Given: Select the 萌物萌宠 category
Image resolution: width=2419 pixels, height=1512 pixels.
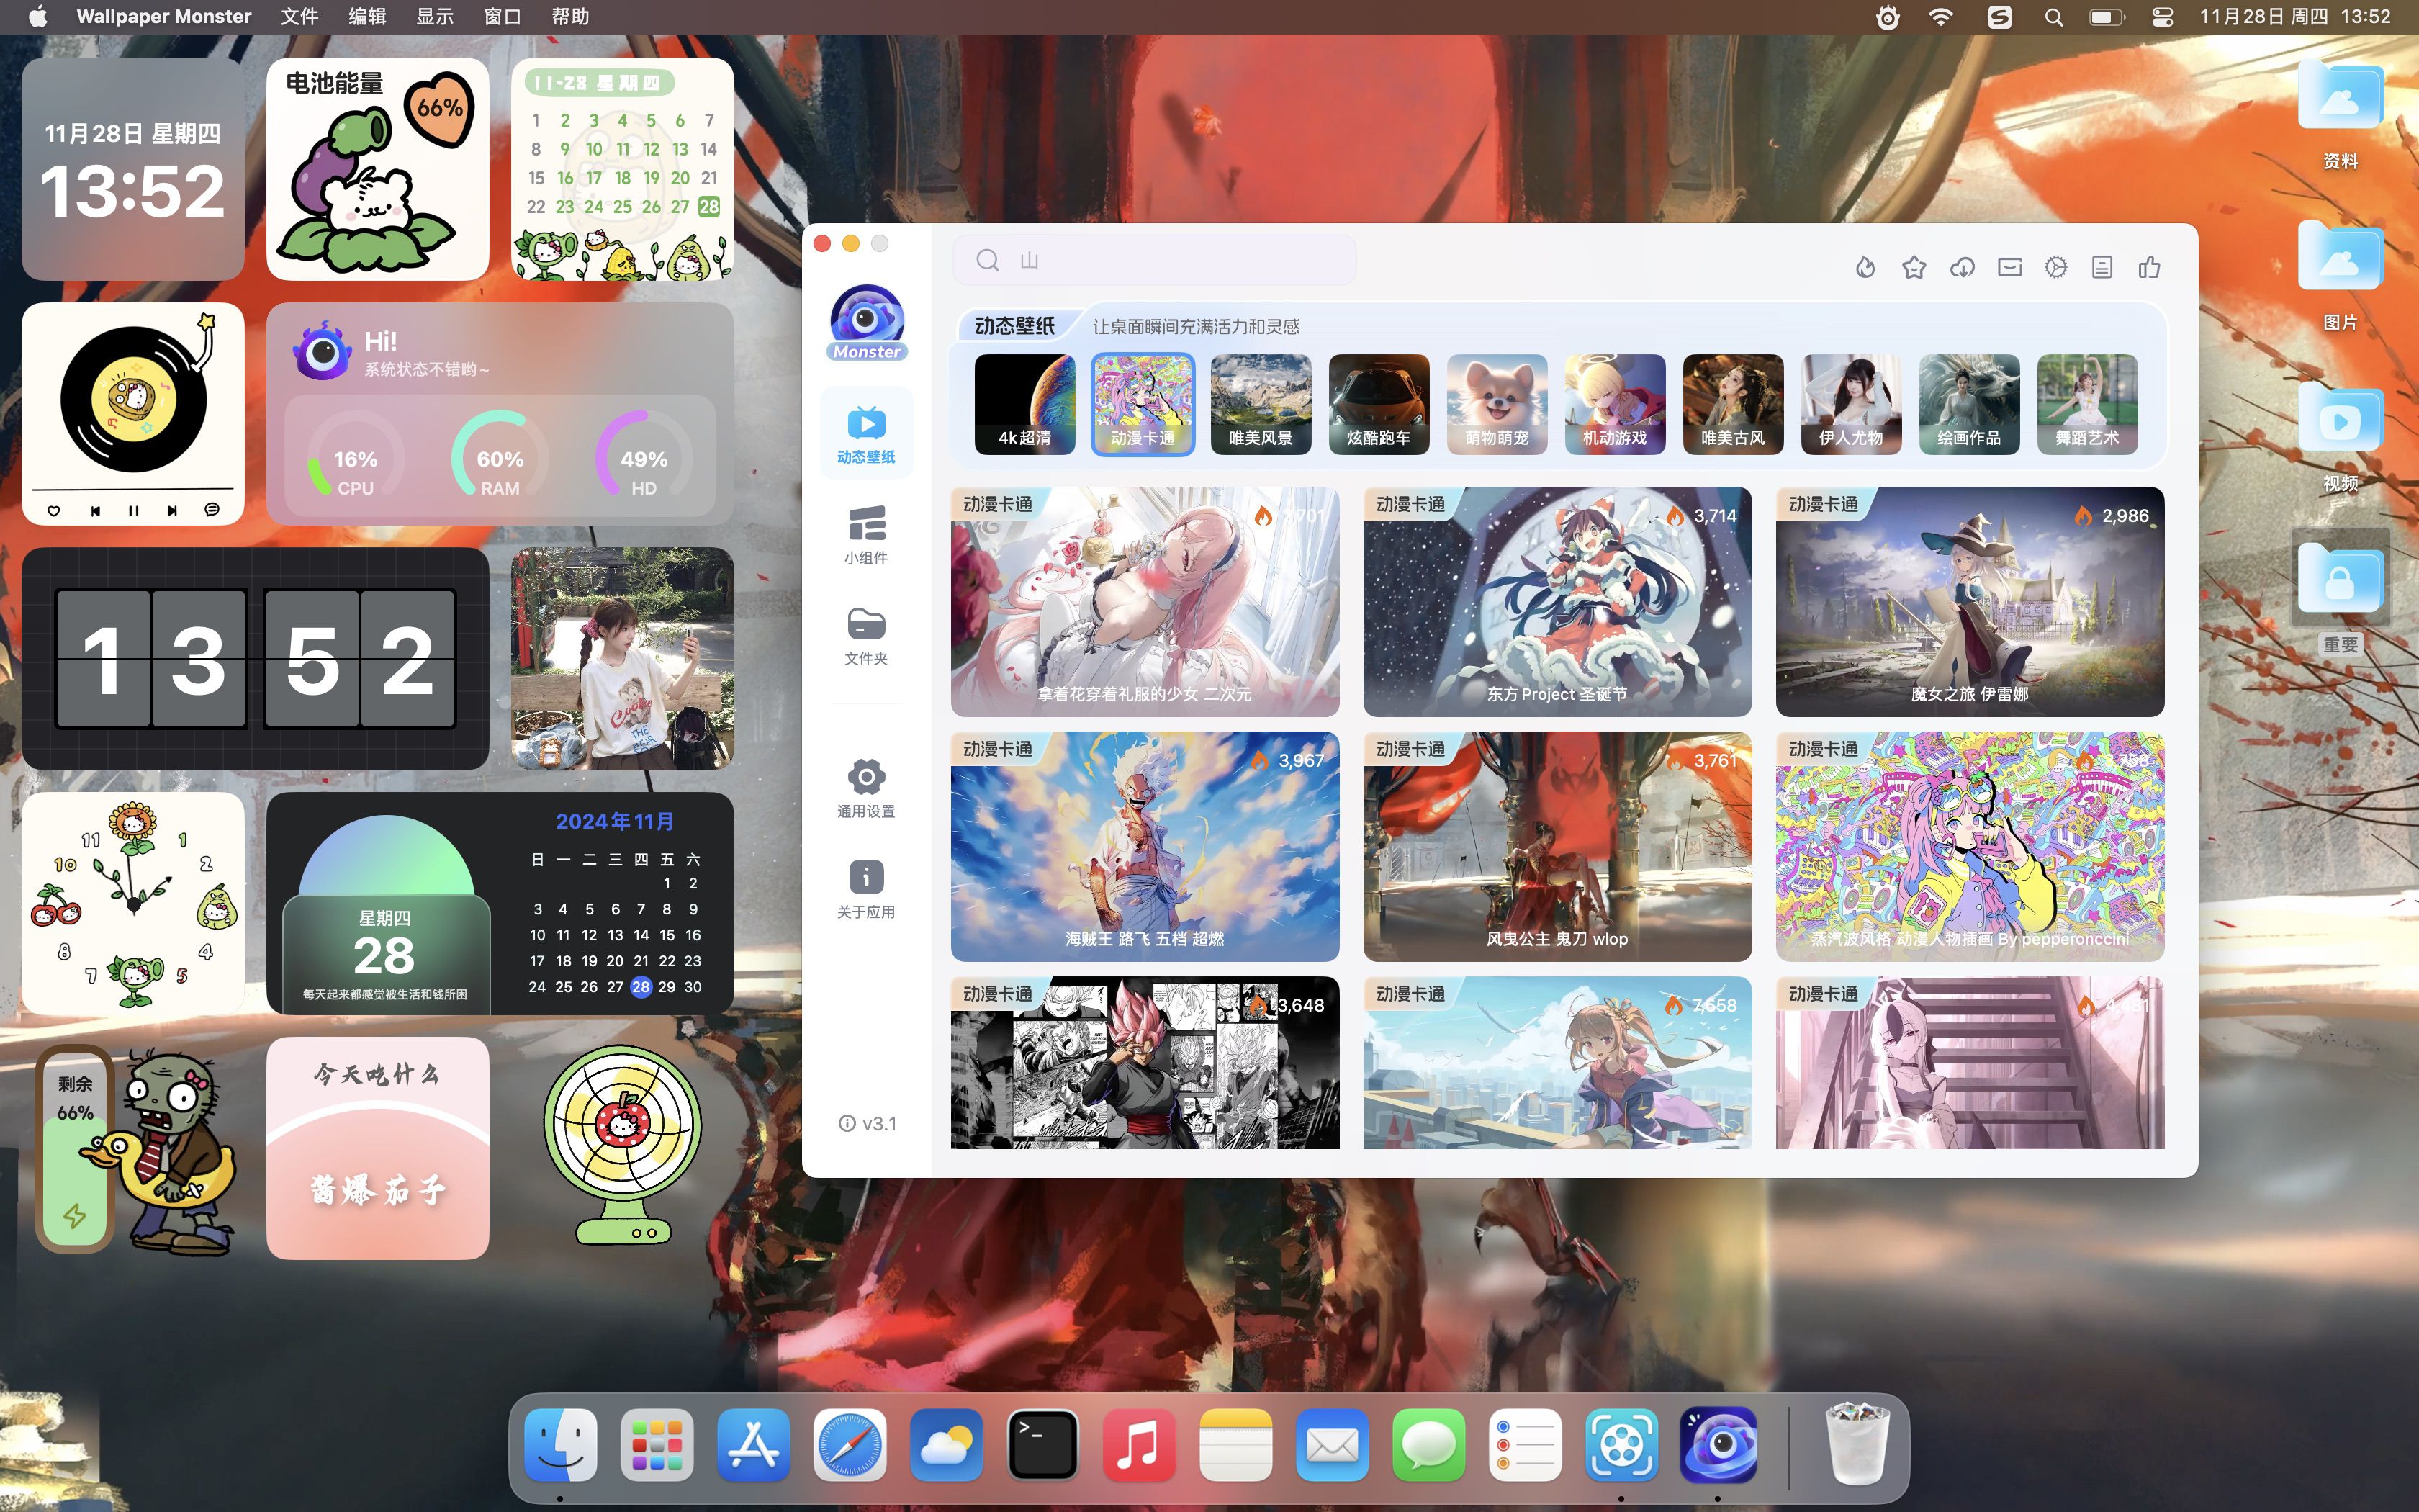Looking at the screenshot, I should (x=1496, y=404).
